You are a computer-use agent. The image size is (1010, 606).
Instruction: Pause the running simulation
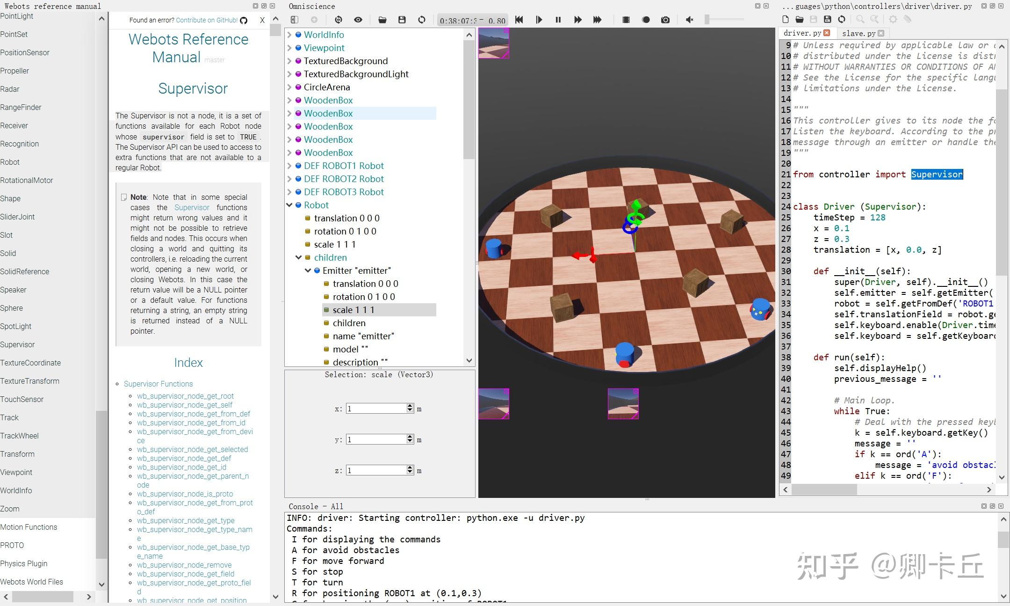tap(558, 20)
